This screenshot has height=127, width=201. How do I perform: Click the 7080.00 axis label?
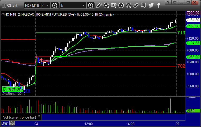pyautogui.click(x=192, y=50)
